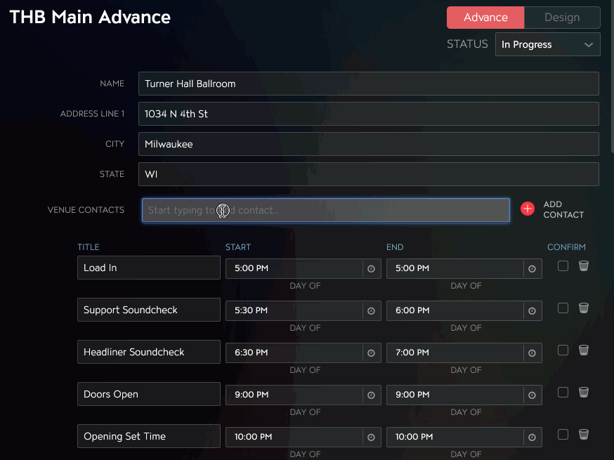614x460 pixels.
Task: Edit Headliner Soundcheck end time 7:00 PM
Action: [x=455, y=353]
